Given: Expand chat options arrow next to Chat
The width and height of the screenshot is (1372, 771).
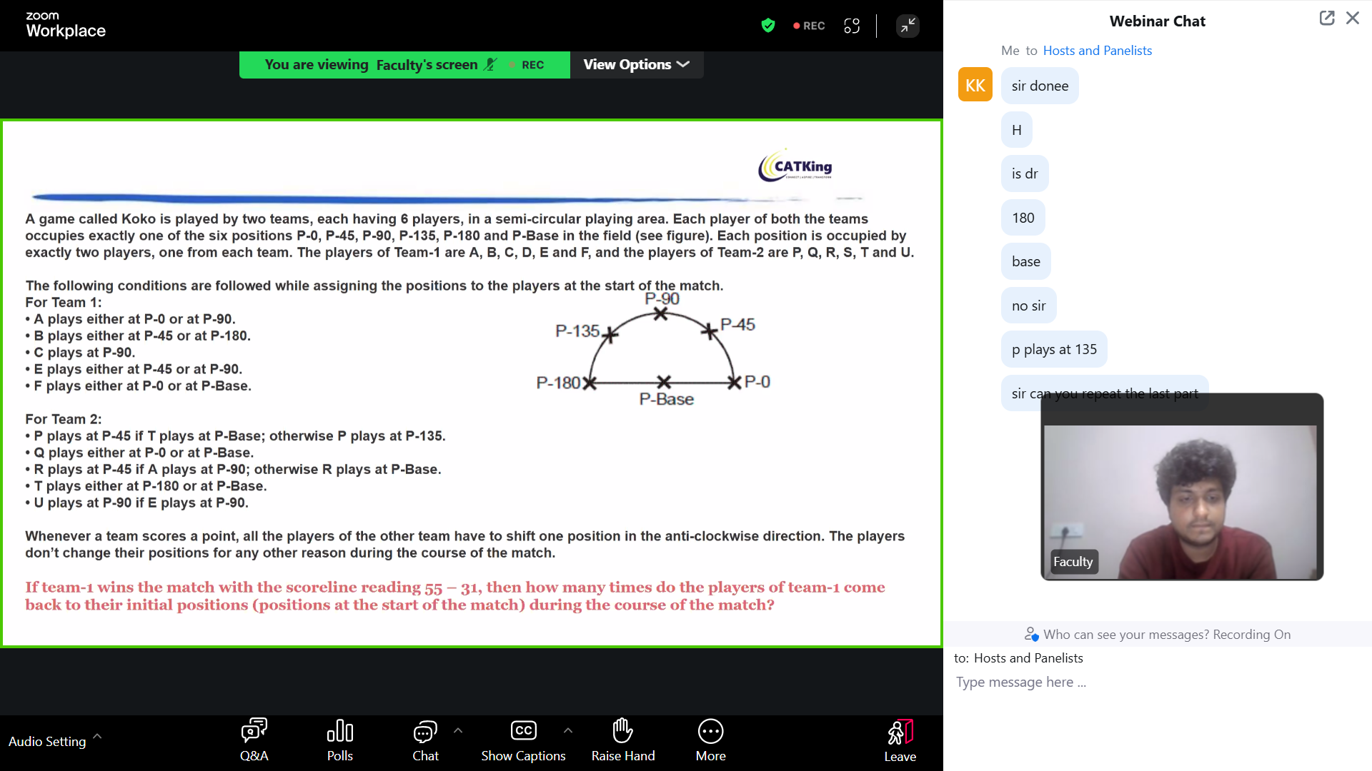Looking at the screenshot, I should coord(458,730).
